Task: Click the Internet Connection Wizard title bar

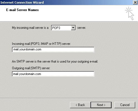Action: (67, 2)
